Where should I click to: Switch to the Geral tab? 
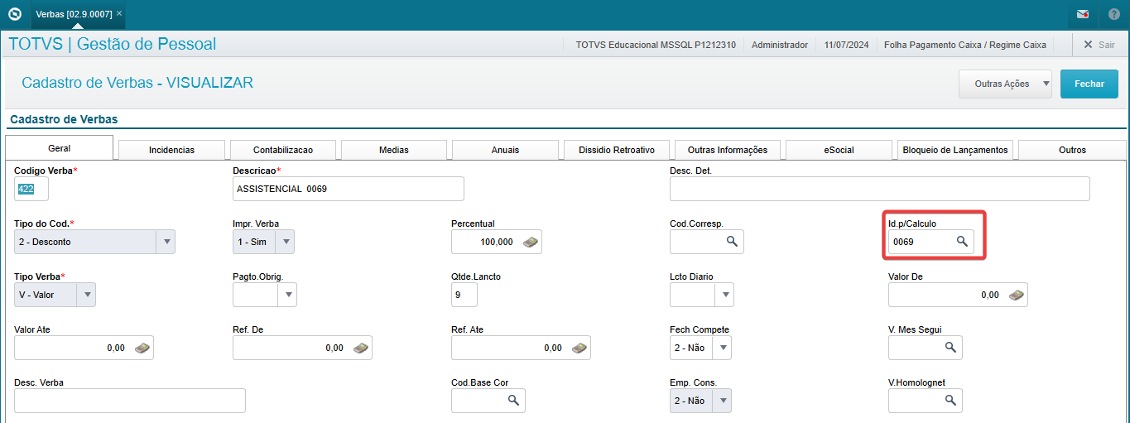point(59,148)
